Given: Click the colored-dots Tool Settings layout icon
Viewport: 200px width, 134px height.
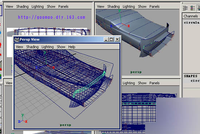Looking at the screenshot, I should [192, 8].
